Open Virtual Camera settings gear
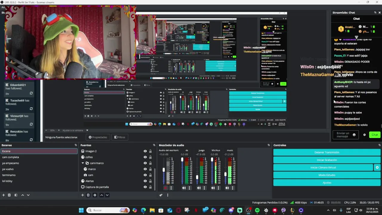382x215 pixels. [x=377, y=168]
